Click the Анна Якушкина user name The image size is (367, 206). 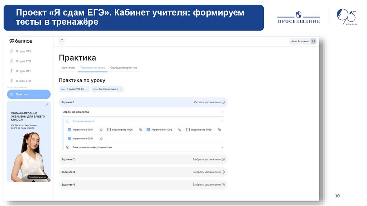pyautogui.click(x=300, y=41)
